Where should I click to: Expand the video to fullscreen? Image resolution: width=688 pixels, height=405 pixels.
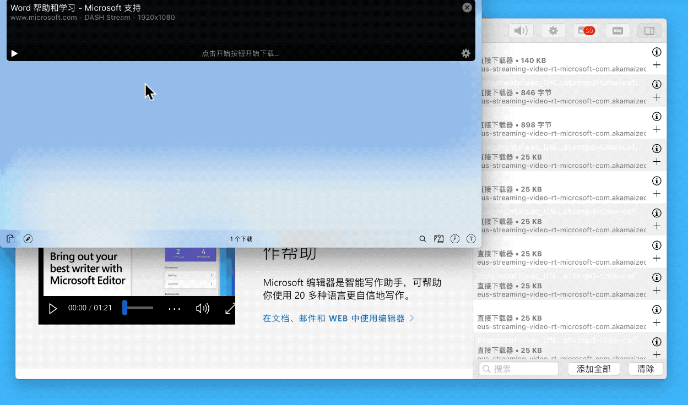click(x=230, y=309)
